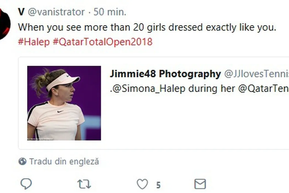Click the Jimmie48 Photography name

165,74
